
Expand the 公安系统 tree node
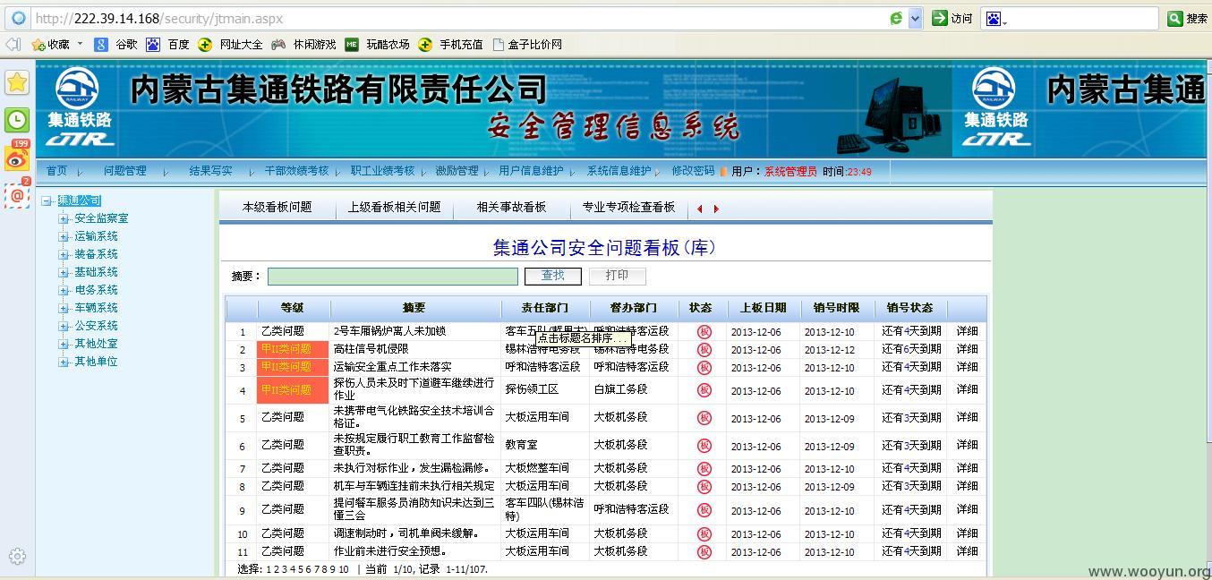(x=64, y=327)
